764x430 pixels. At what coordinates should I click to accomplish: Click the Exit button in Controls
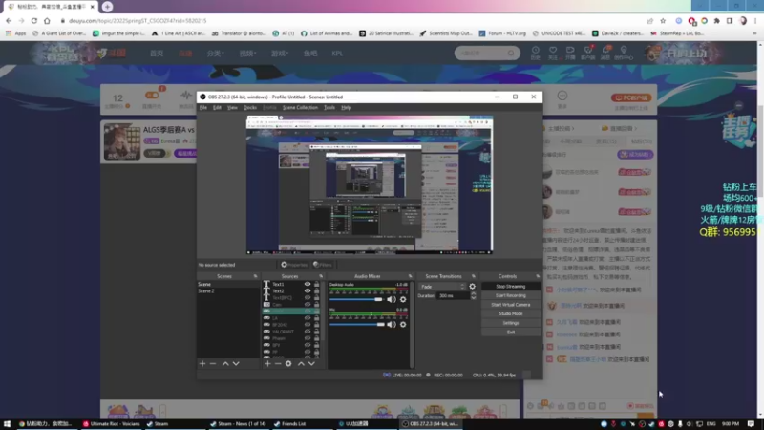coord(511,333)
